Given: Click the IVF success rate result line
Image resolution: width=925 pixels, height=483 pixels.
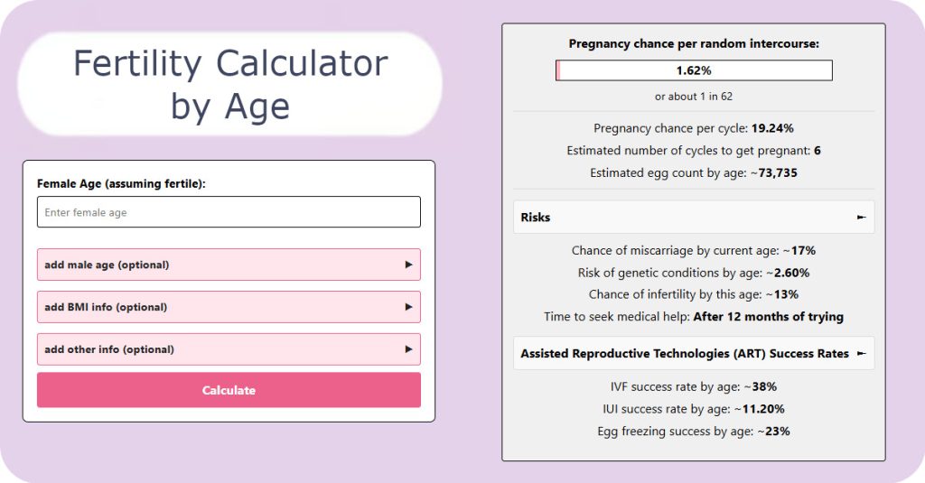Looking at the screenshot, I should (x=694, y=387).
